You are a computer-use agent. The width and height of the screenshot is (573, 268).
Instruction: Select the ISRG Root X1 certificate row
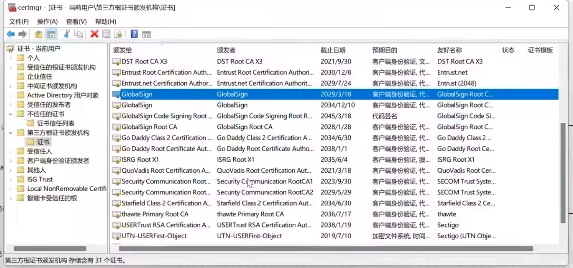[140, 160]
